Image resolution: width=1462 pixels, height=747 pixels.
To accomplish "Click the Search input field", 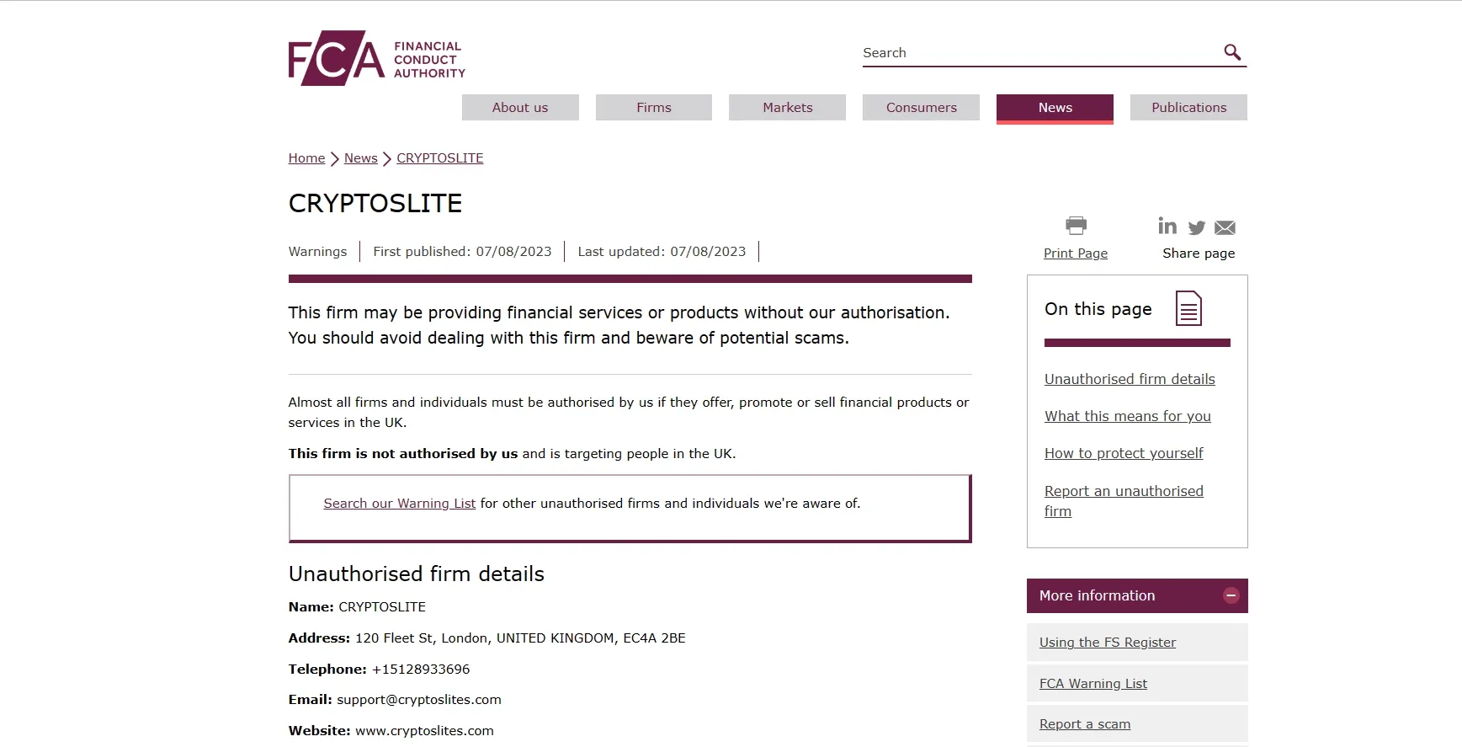I will point(1040,52).
